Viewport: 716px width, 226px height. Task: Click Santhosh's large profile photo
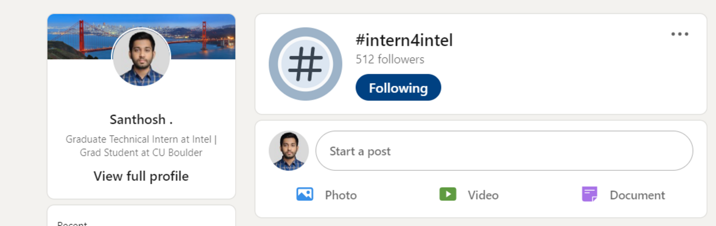[x=141, y=58]
